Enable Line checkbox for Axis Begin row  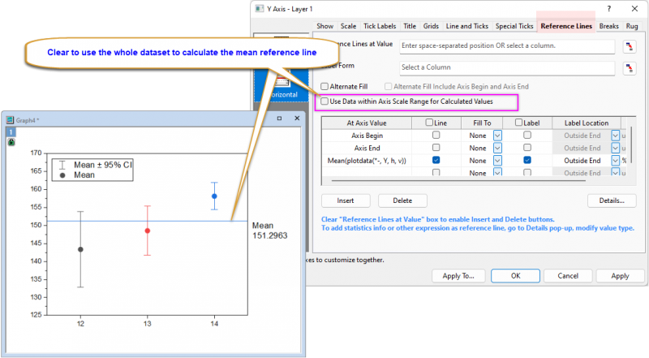[x=436, y=135]
